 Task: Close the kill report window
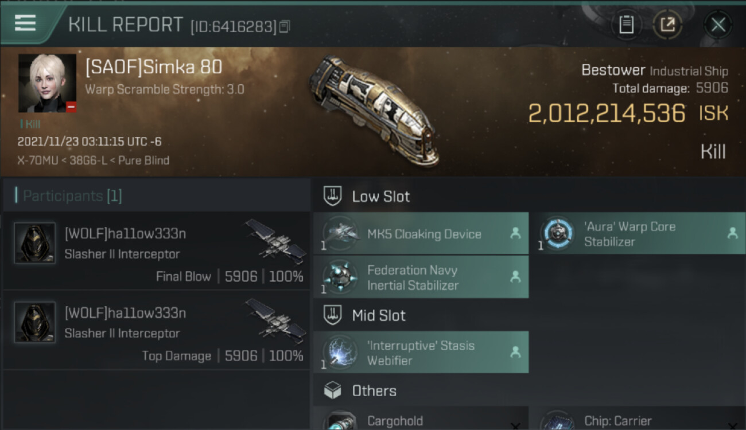[718, 25]
